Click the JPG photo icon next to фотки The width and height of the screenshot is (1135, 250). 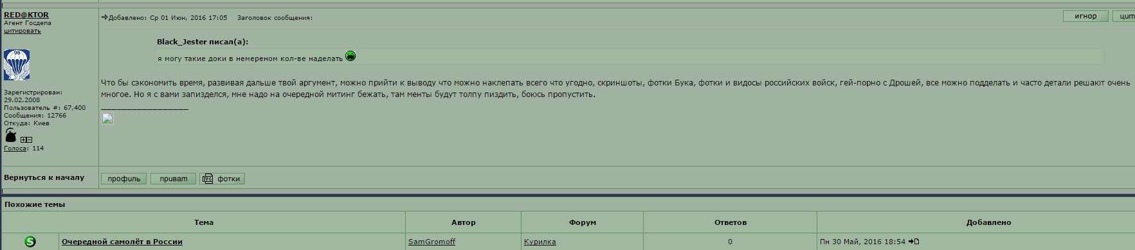(x=208, y=179)
